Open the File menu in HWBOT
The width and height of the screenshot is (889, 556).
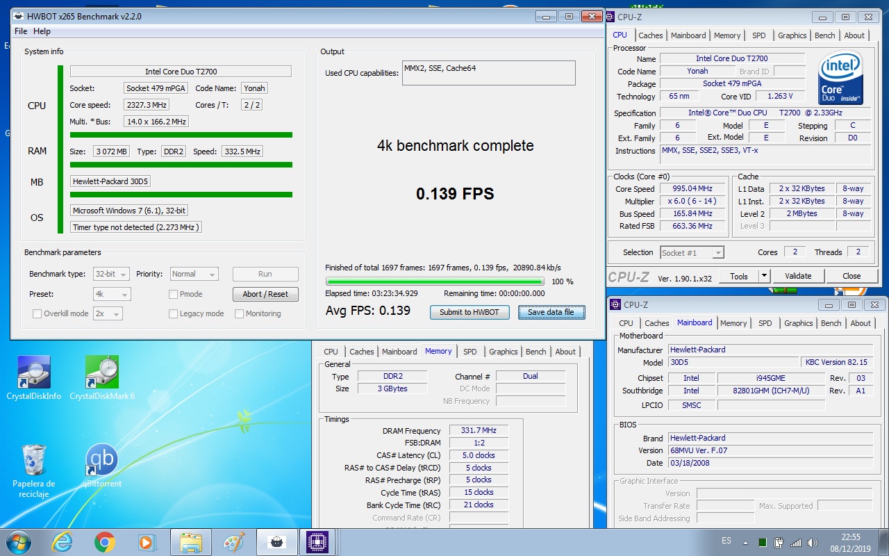pos(21,31)
